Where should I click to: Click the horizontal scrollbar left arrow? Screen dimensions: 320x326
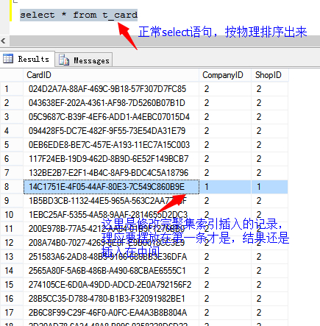[3, 40]
